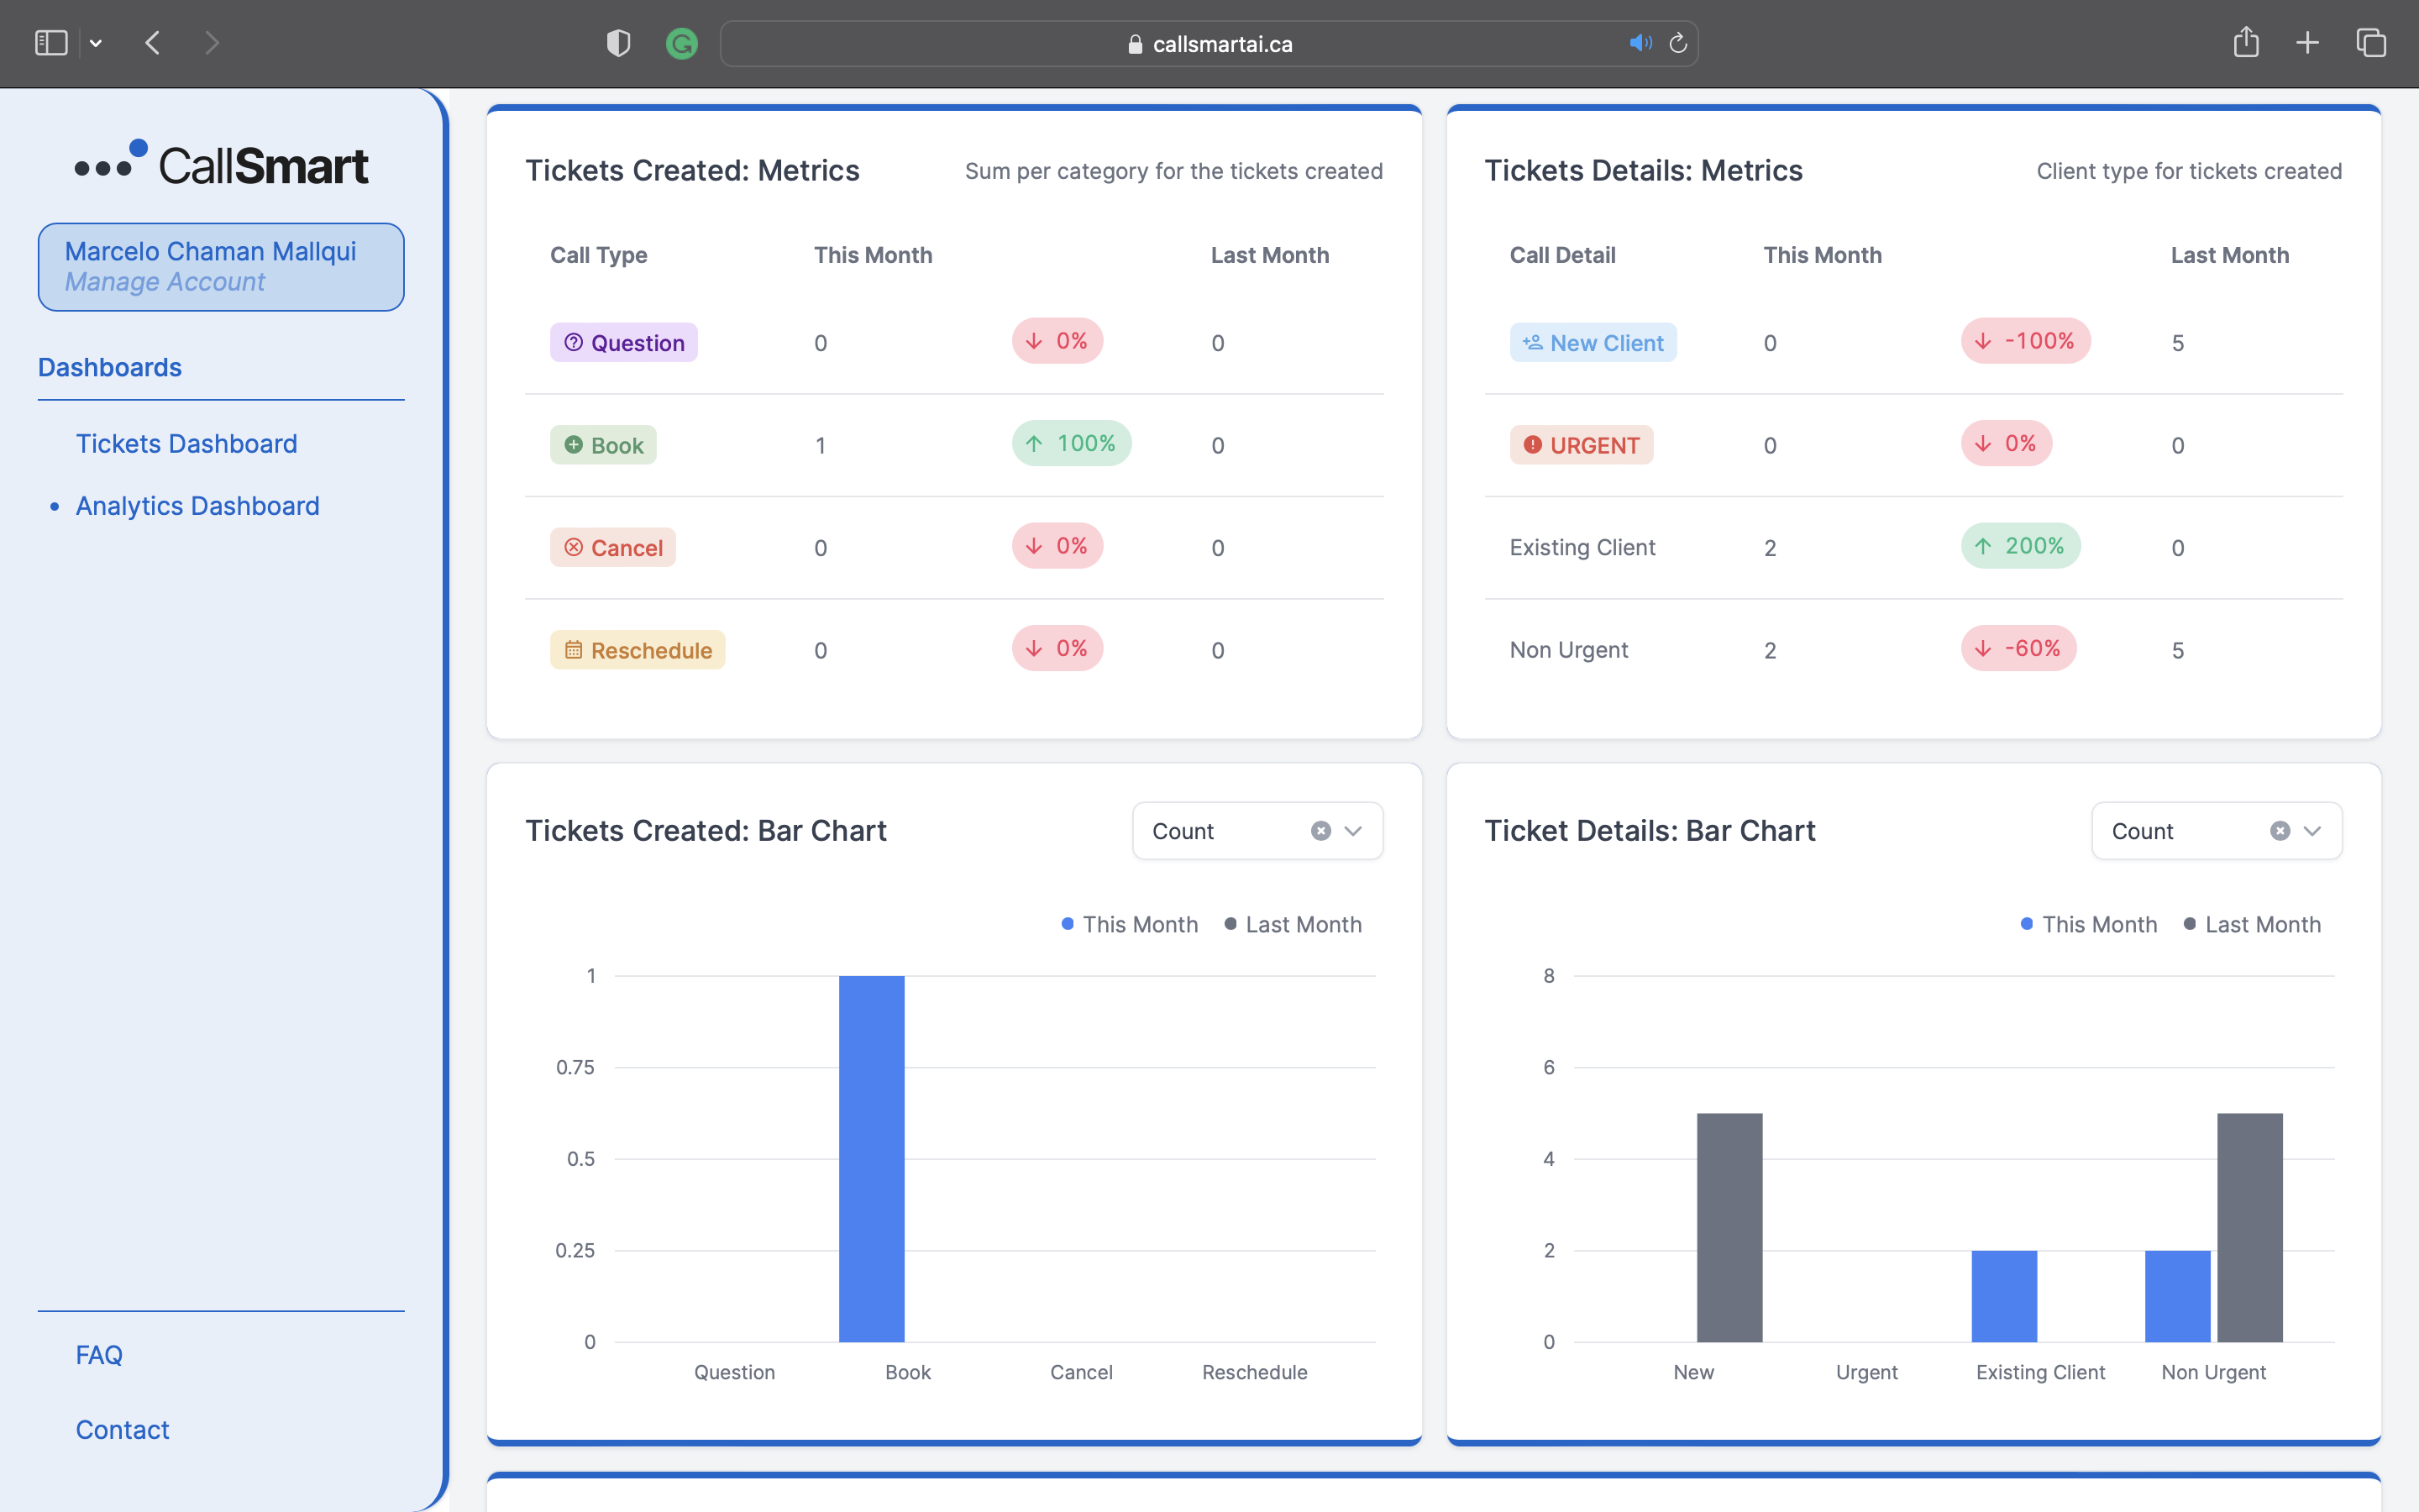Clear Count selection in Tickets Created dropdown

1320,831
